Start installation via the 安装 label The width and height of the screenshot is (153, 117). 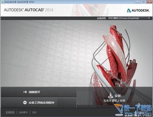point(118,96)
